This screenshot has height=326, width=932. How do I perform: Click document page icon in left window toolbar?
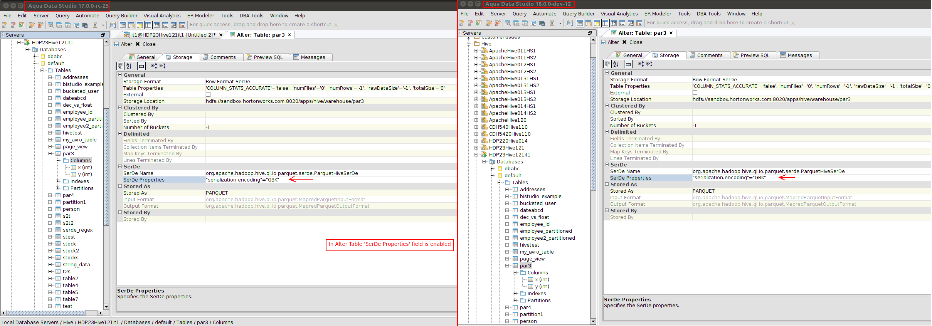(x=95, y=25)
